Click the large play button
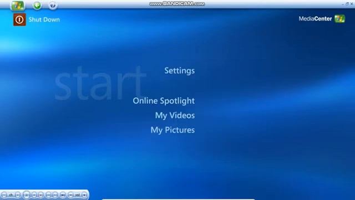Screen dimensions: 355x200 pos(27,195)
